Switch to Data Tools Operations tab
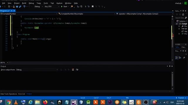Viewport: 188px width, 105px height. (x=9, y=94)
